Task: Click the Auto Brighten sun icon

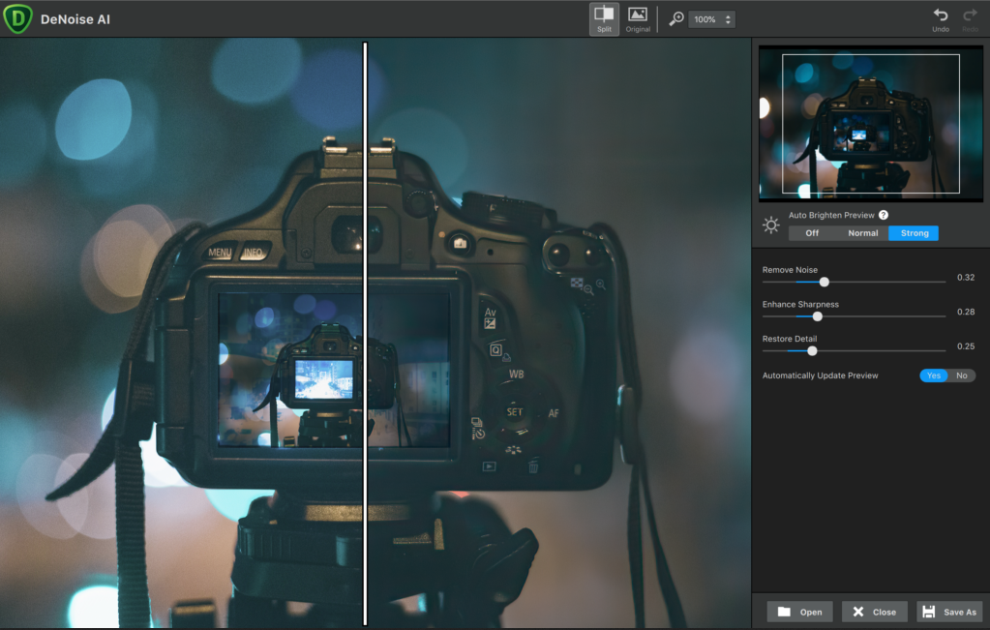Action: click(x=771, y=225)
